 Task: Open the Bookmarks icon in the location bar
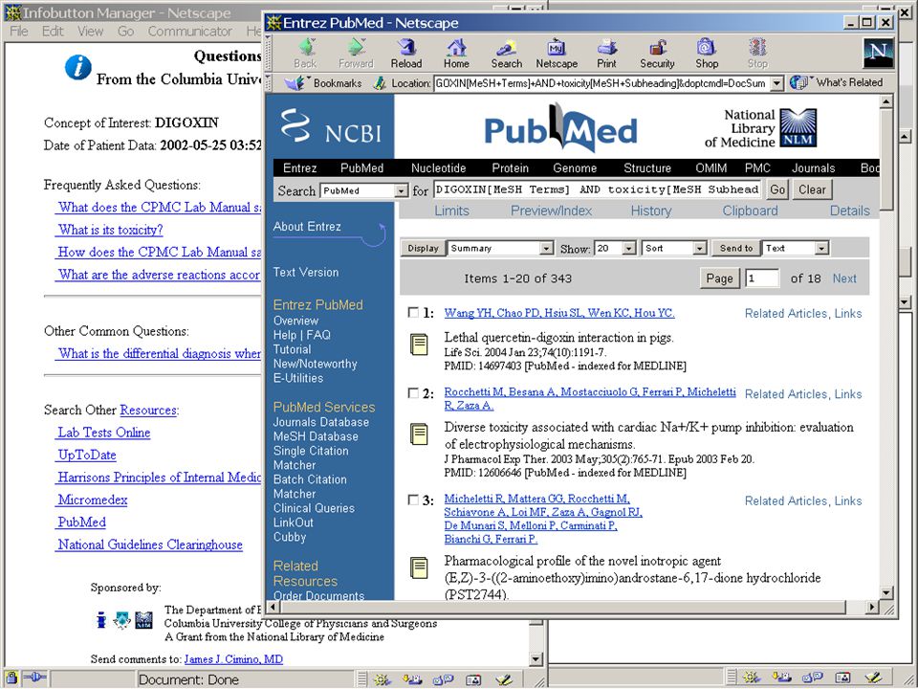point(295,83)
